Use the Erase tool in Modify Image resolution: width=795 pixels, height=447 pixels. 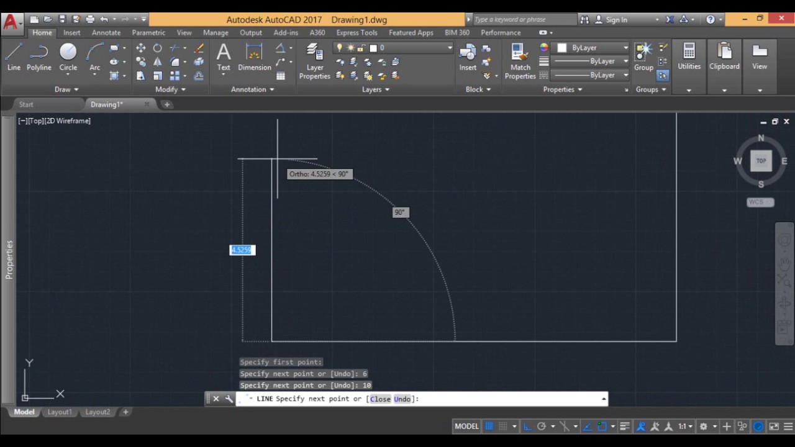point(199,48)
